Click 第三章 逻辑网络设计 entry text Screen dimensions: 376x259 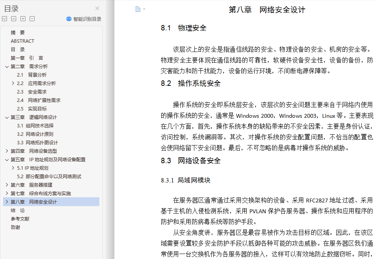click(34, 117)
